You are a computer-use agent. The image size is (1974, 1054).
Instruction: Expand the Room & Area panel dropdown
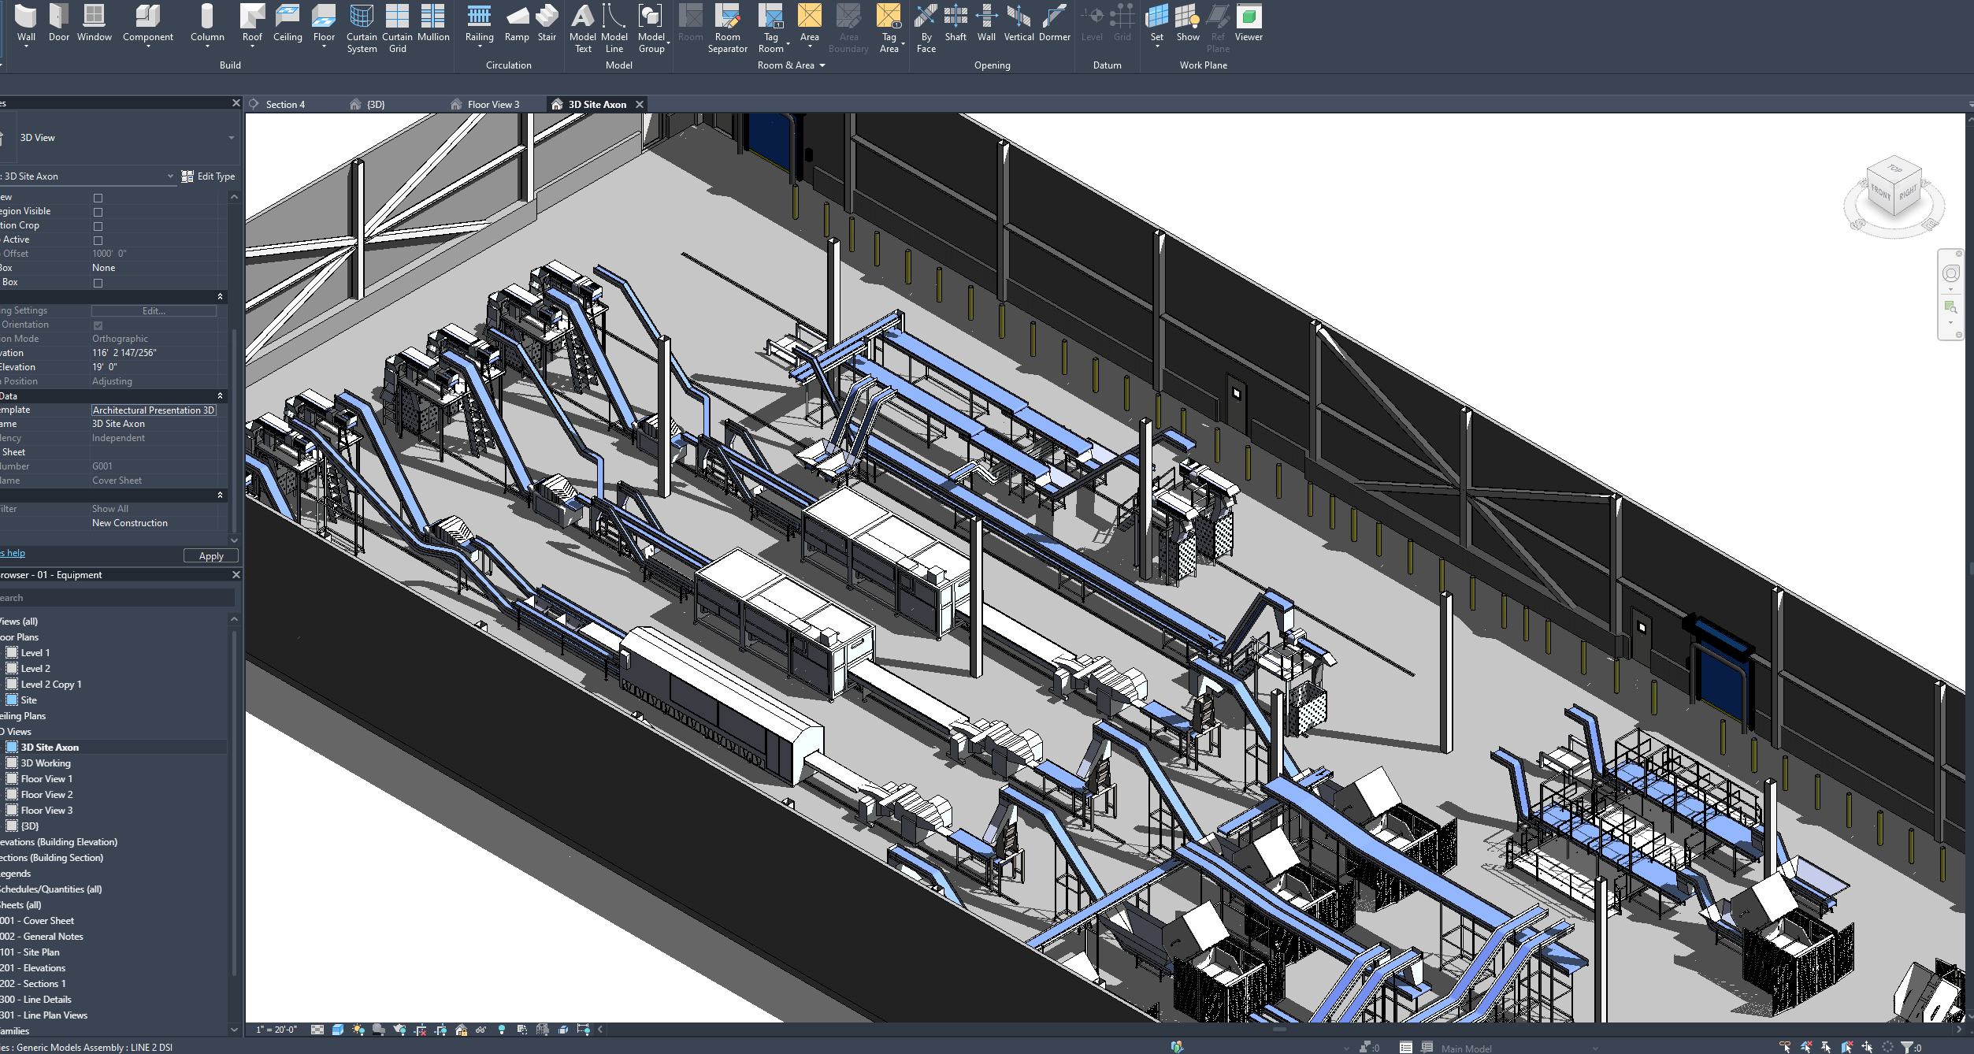822,65
